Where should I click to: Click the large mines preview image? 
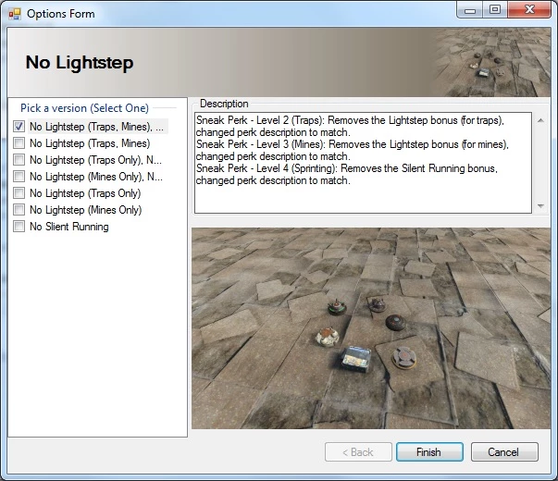pos(371,328)
